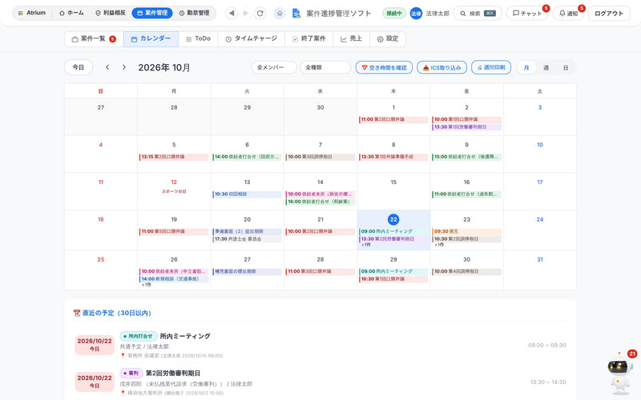This screenshot has width=641, height=400.
Task: Open the 17:30 弁護士会 委員会 event
Action: [x=247, y=239]
